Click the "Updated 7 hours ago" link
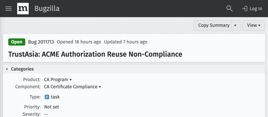This screenshot has width=268, height=117. point(126,42)
